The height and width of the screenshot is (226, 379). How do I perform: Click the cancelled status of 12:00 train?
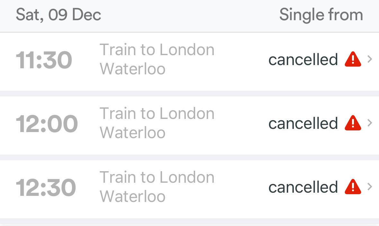click(303, 123)
